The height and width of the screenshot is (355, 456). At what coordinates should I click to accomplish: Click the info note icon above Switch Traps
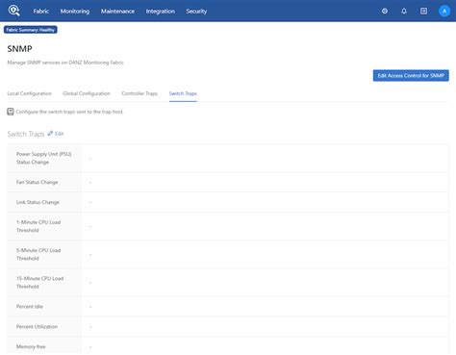pyautogui.click(x=11, y=112)
